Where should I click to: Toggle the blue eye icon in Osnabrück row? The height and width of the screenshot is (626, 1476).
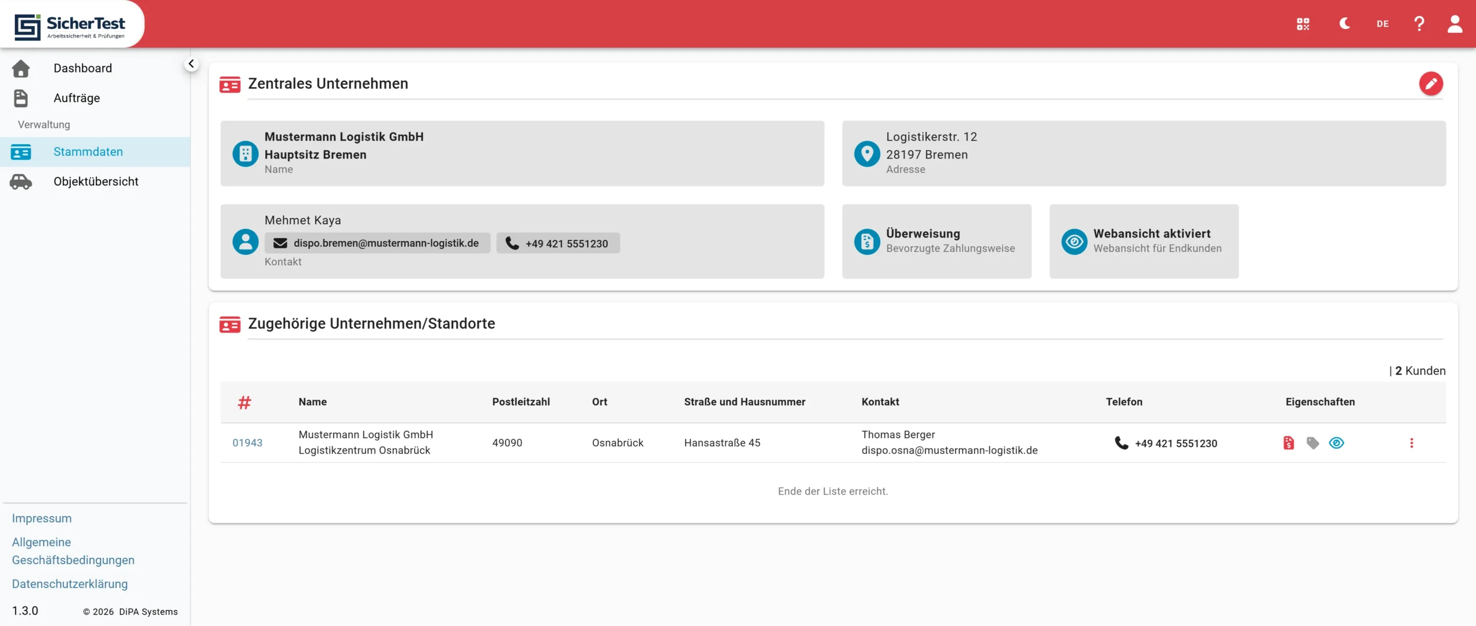(1336, 443)
